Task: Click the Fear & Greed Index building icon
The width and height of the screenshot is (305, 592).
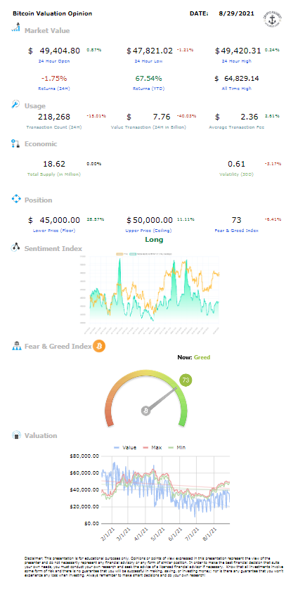Action: (x=17, y=345)
